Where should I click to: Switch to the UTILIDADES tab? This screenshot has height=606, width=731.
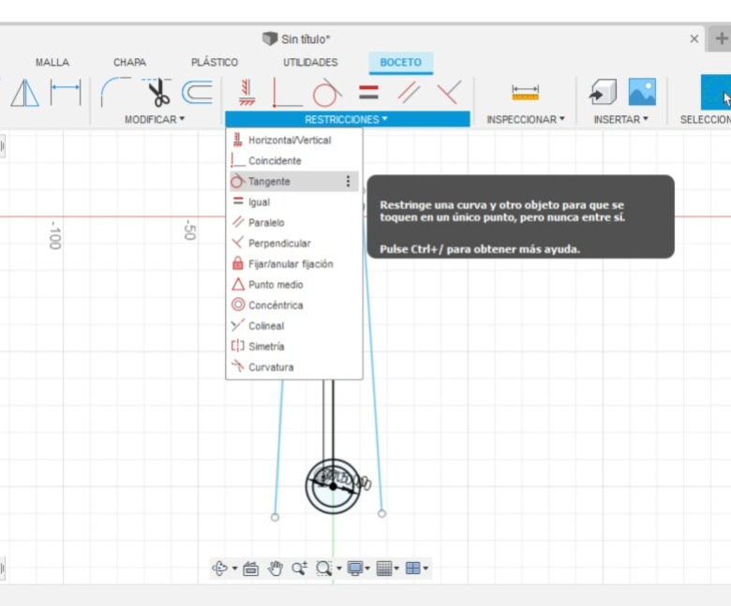point(310,63)
